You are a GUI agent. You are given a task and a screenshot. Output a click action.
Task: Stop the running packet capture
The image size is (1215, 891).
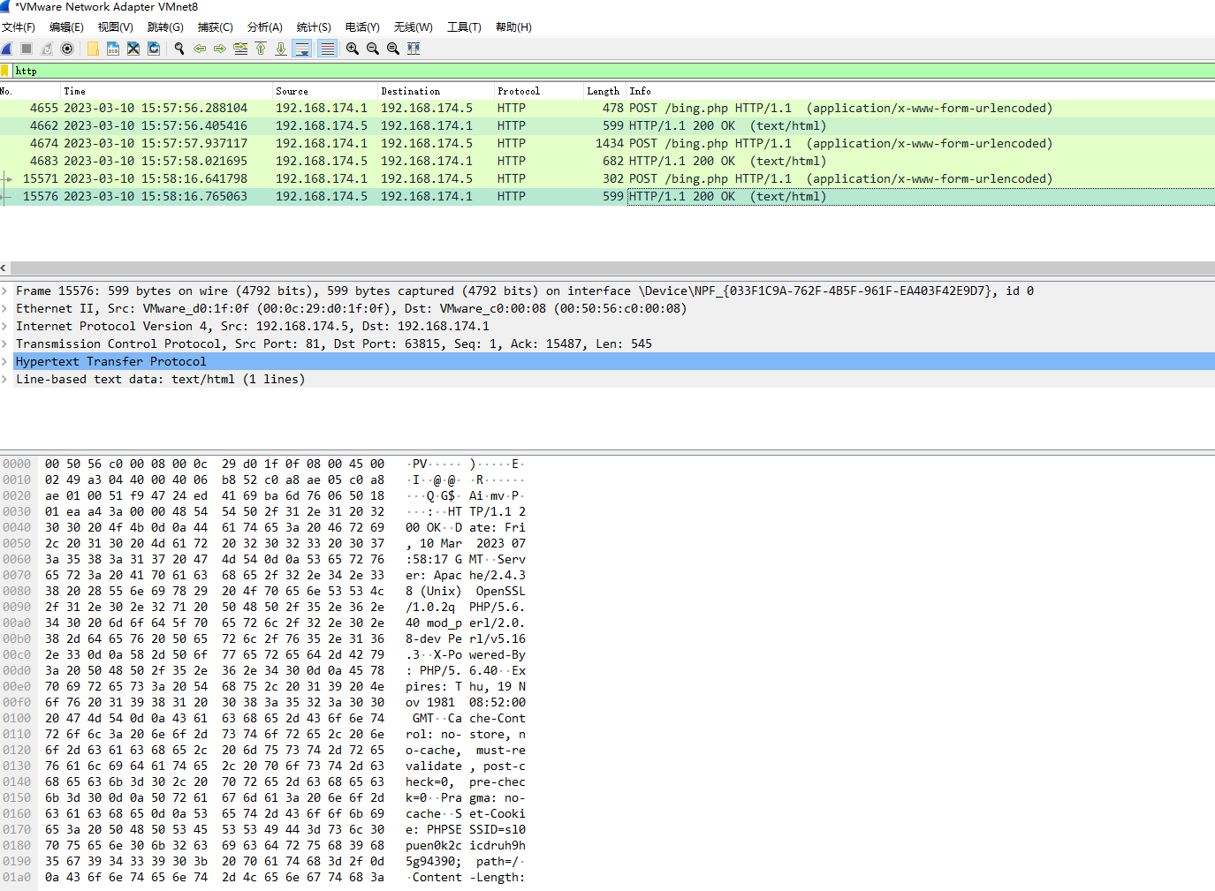coord(27,49)
